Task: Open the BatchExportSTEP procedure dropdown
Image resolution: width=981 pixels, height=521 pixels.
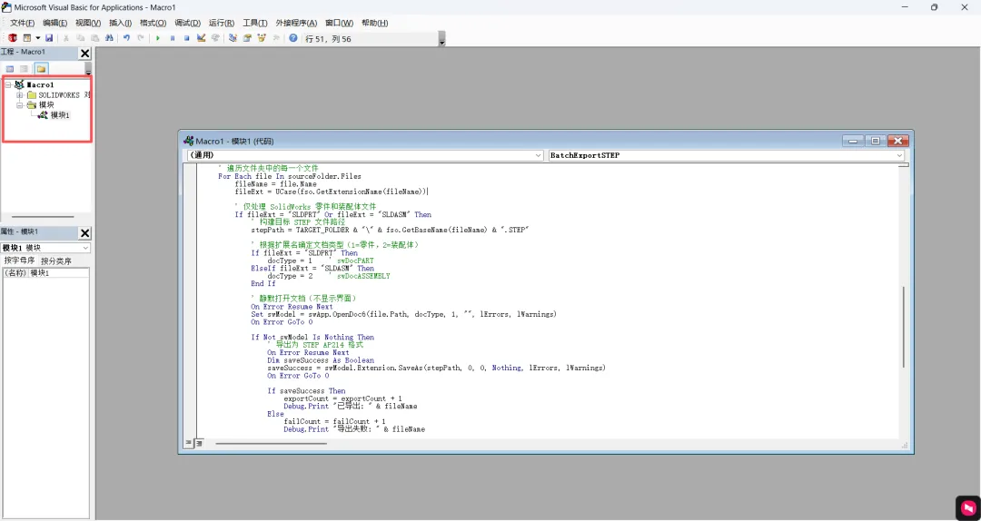Action: (x=899, y=155)
